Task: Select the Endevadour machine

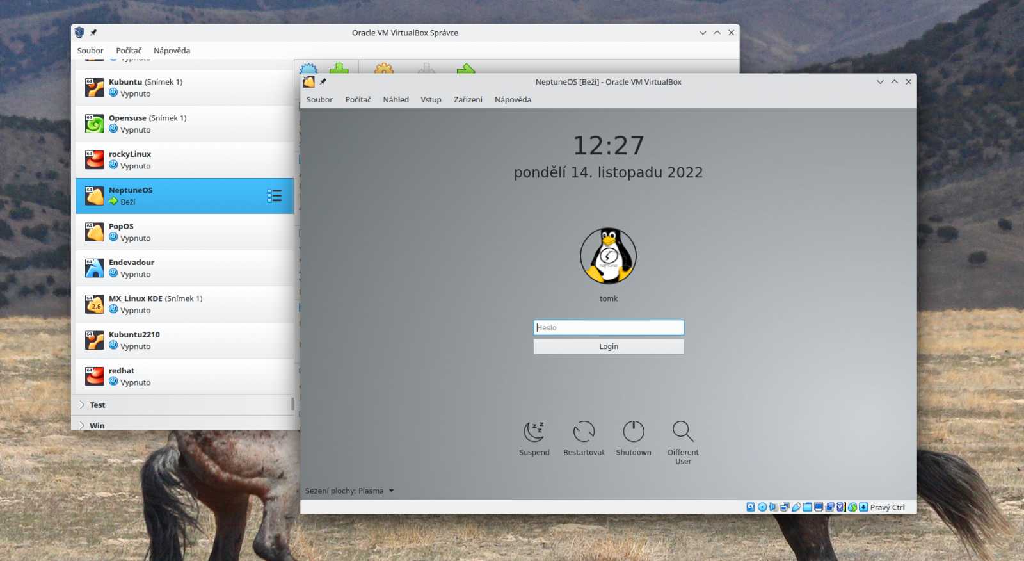Action: click(x=184, y=268)
